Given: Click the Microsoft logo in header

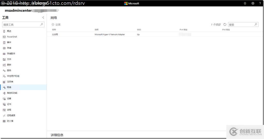Looking at the screenshot, I should 132,3.
